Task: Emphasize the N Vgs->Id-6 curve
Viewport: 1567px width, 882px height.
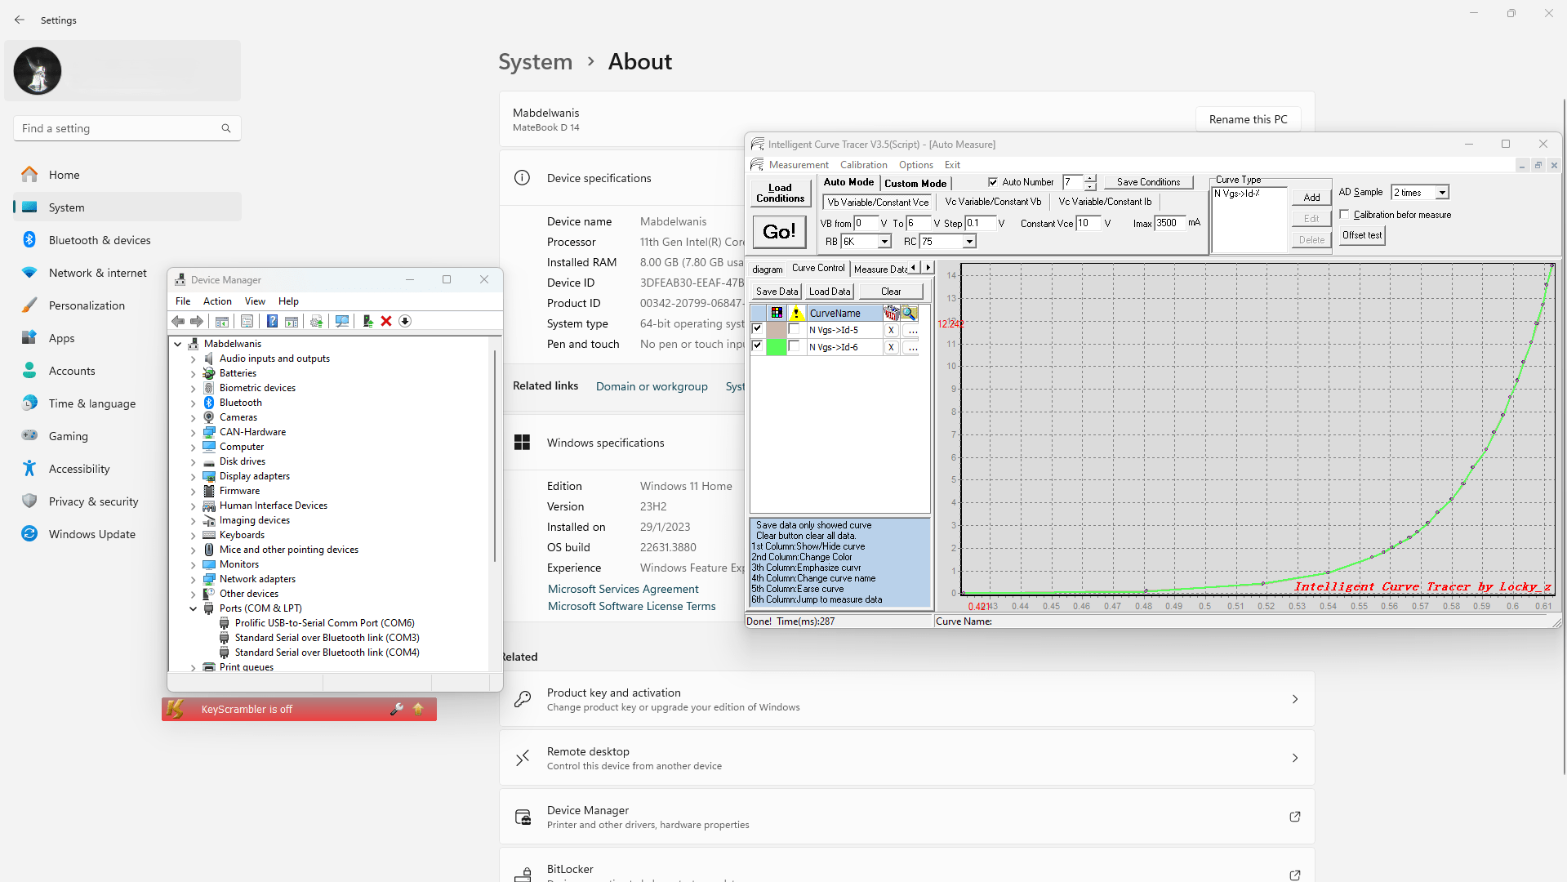Action: click(795, 345)
